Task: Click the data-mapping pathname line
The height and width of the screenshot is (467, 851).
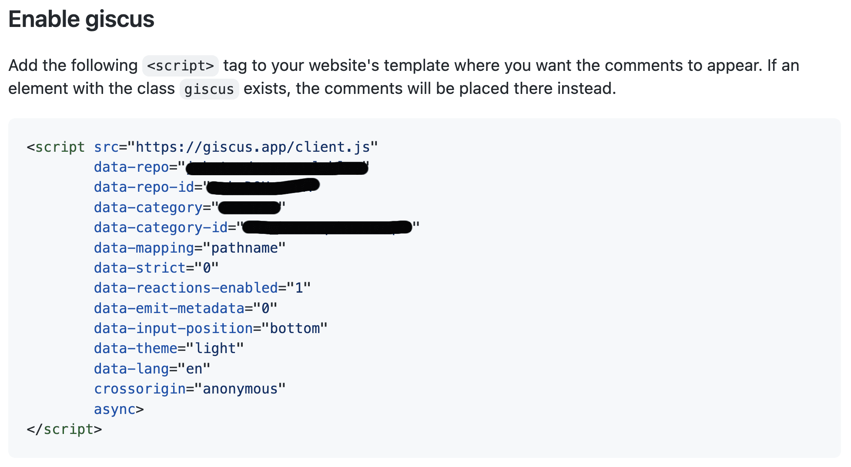Action: tap(190, 248)
